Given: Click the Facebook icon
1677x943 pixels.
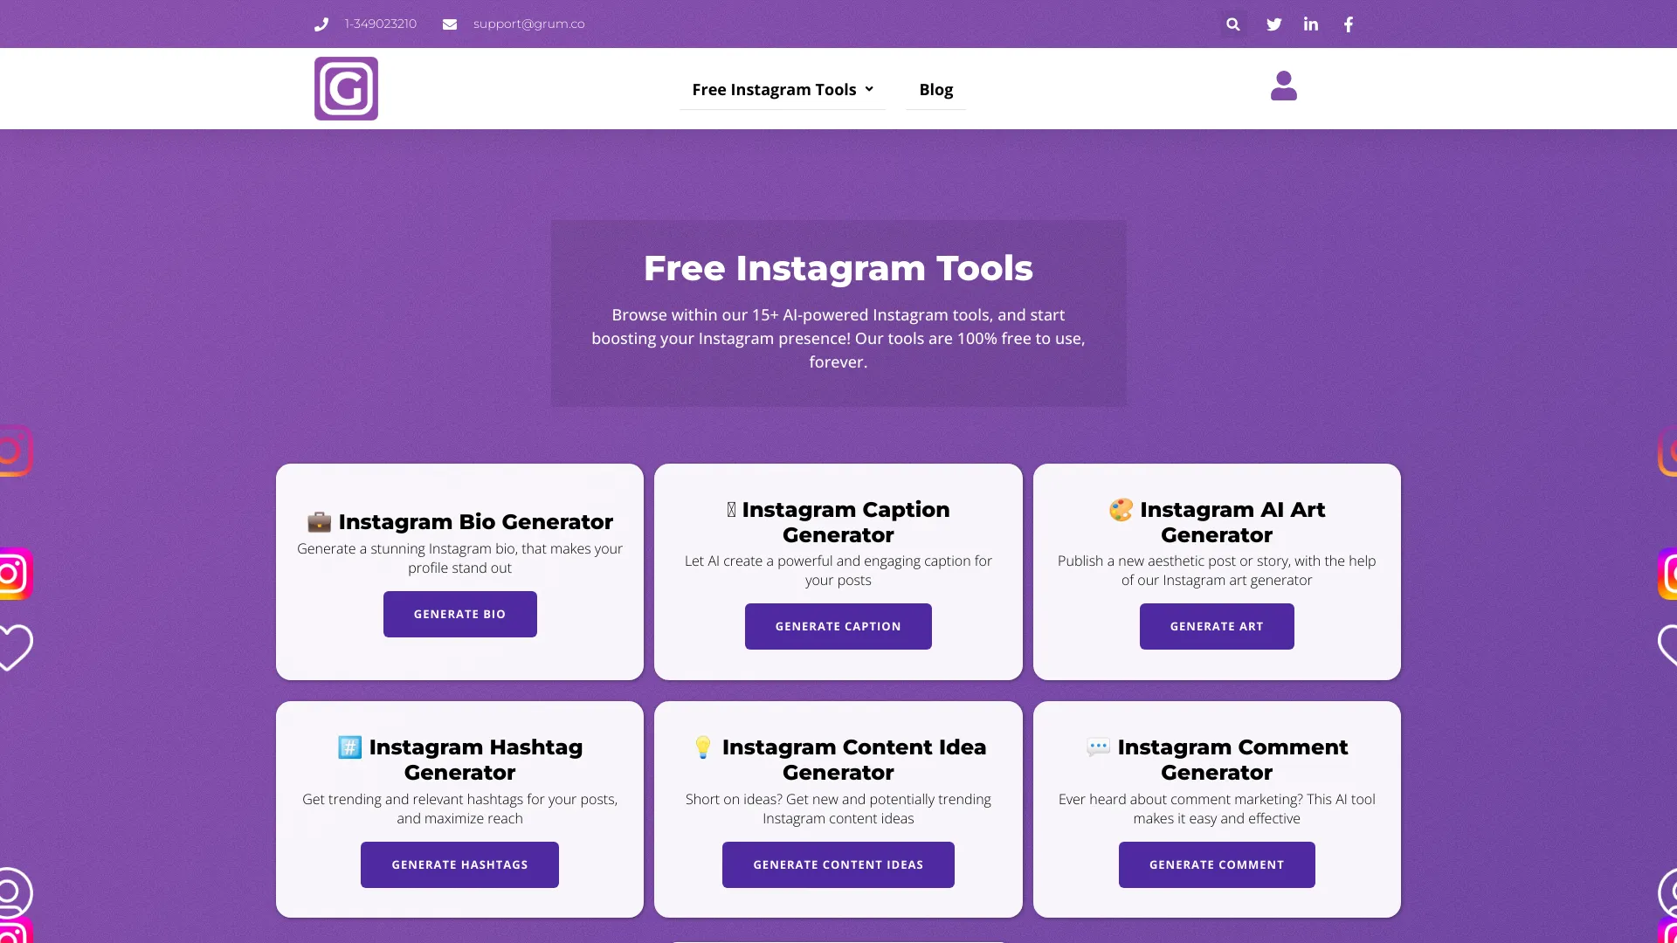Looking at the screenshot, I should coord(1348,24).
